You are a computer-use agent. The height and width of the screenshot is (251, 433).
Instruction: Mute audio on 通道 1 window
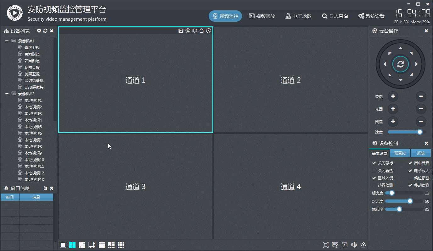(x=195, y=30)
